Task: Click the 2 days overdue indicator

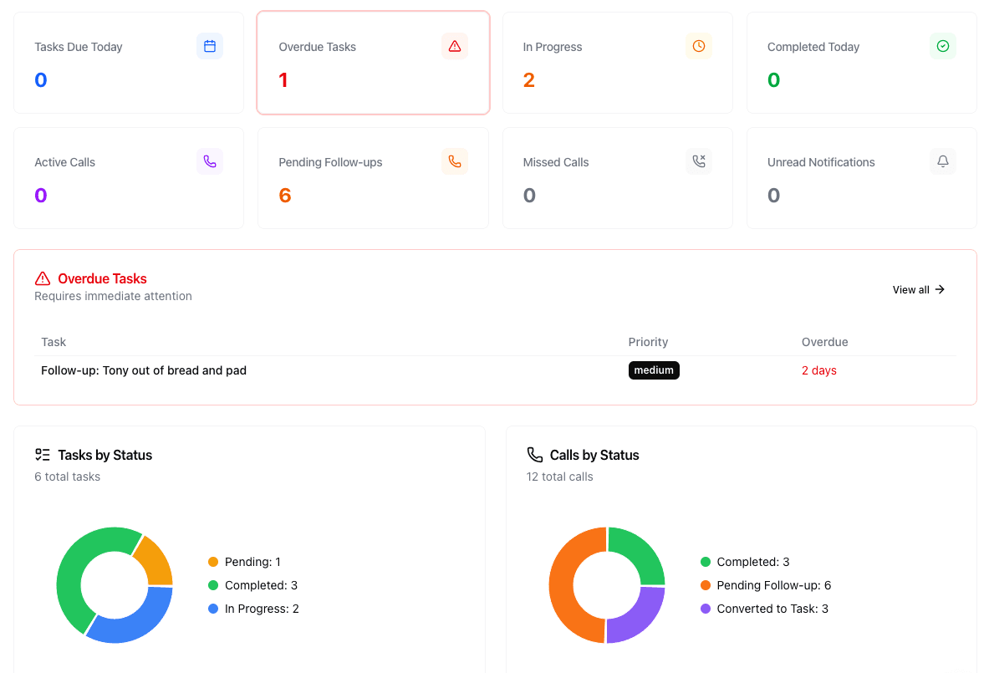Action: 818,370
